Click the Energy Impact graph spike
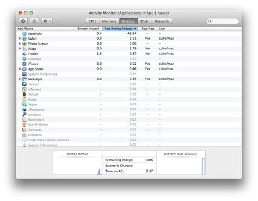 tap(99, 172)
